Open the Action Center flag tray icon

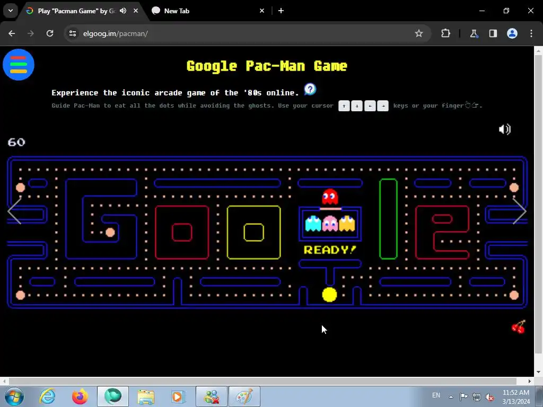coord(463,396)
